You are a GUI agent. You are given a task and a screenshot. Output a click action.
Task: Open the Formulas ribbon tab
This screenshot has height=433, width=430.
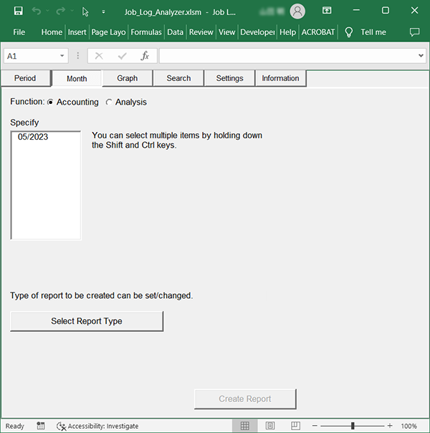[146, 32]
